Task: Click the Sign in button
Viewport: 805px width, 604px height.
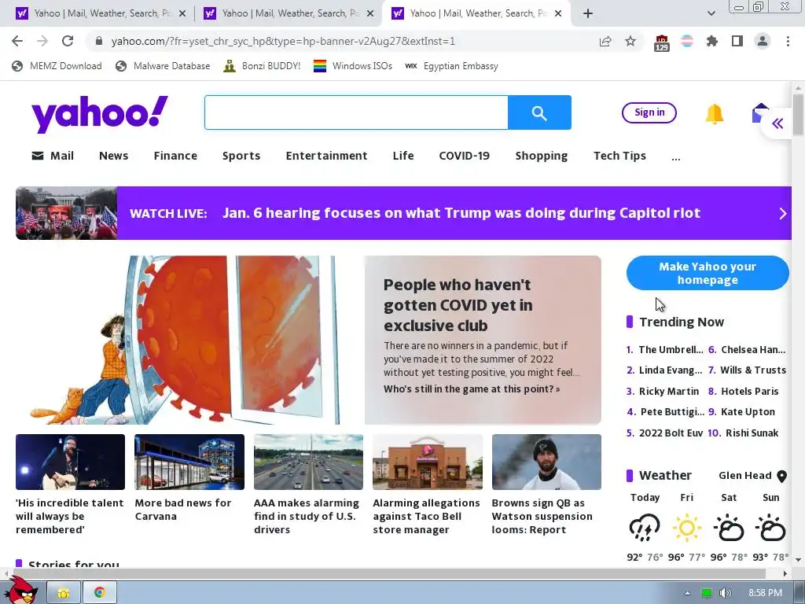Action: coord(649,112)
